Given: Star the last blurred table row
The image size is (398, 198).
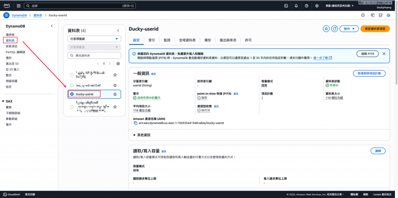Looking at the screenshot, I should click(x=115, y=107).
